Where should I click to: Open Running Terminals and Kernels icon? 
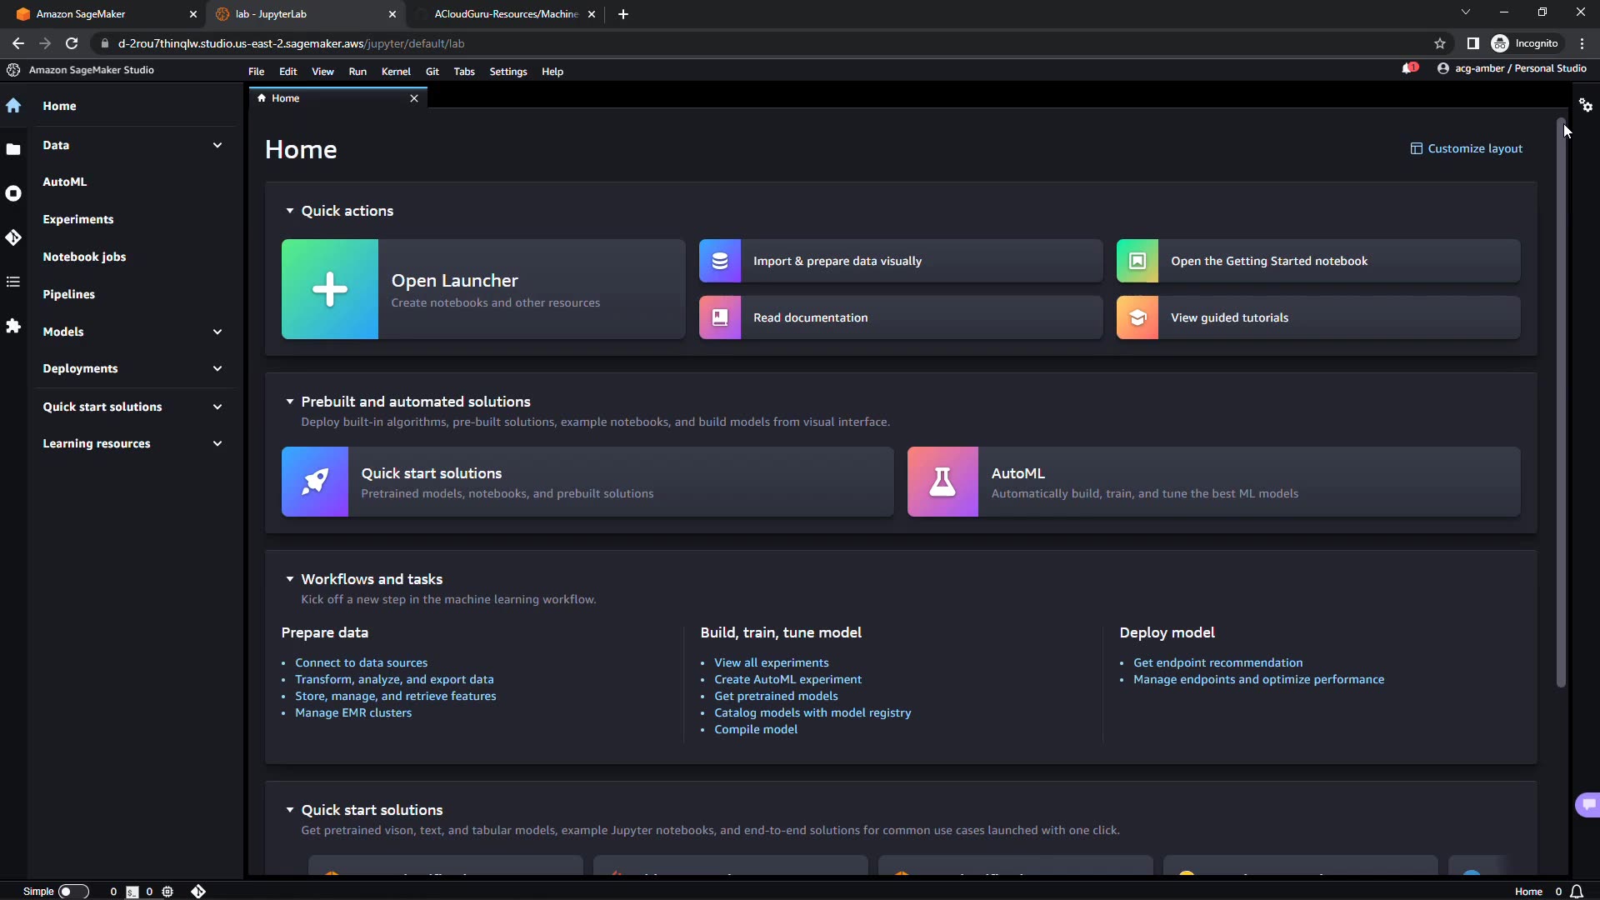click(x=13, y=193)
